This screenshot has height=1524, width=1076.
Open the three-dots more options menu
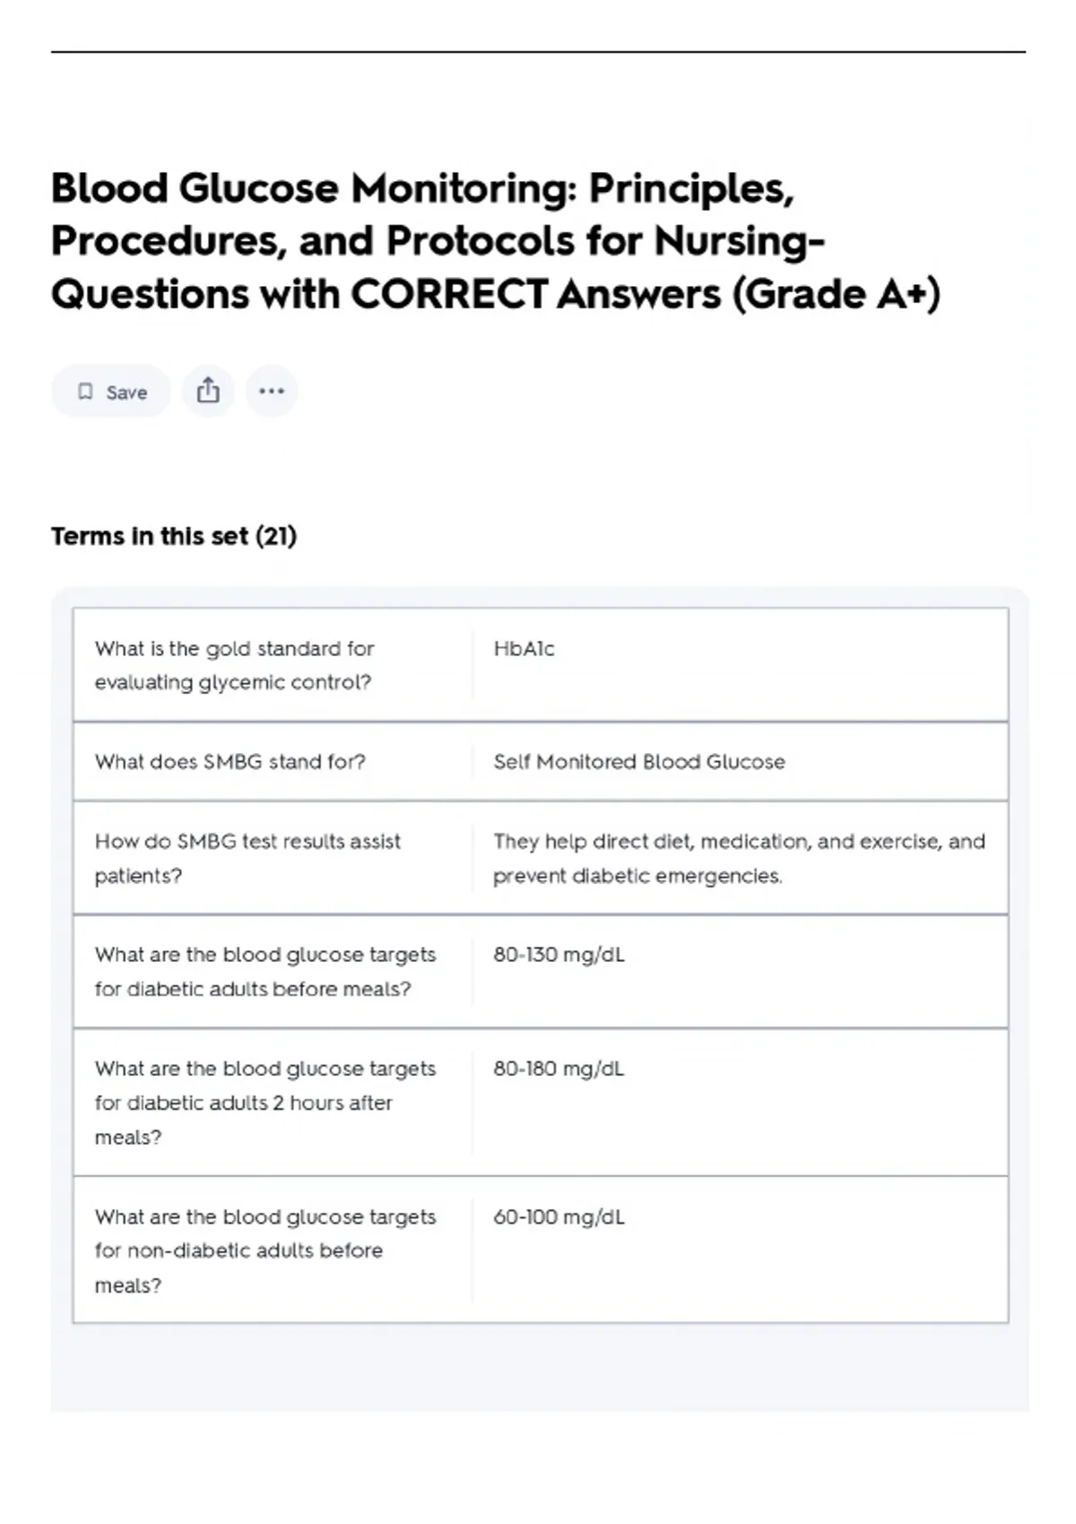(272, 391)
